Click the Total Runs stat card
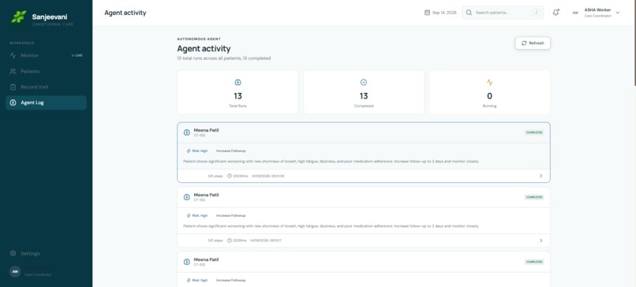636x287 pixels. [238, 92]
